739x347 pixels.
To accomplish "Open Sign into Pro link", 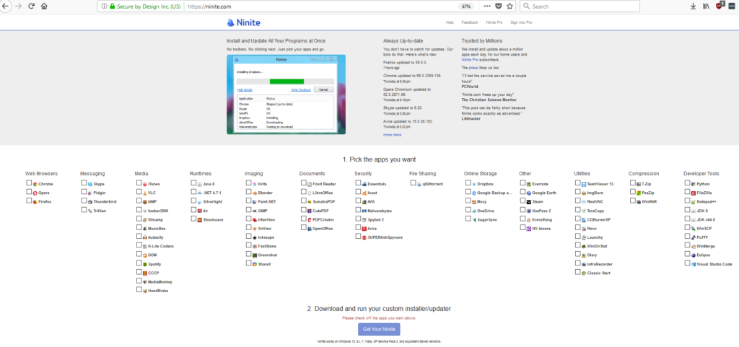I will click(x=521, y=22).
